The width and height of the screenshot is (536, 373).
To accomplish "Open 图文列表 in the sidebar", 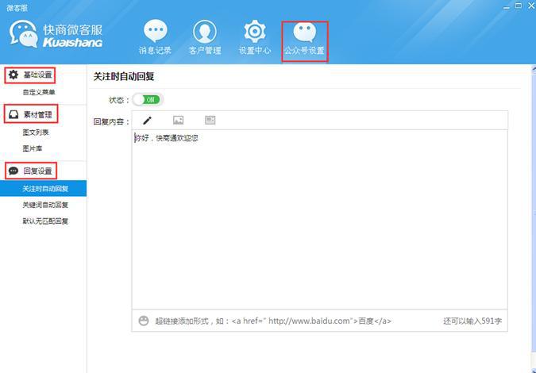I will (x=36, y=133).
